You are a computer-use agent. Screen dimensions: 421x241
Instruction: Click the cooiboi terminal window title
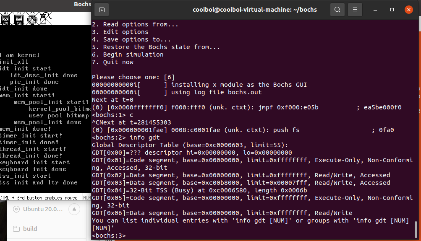tap(254, 10)
